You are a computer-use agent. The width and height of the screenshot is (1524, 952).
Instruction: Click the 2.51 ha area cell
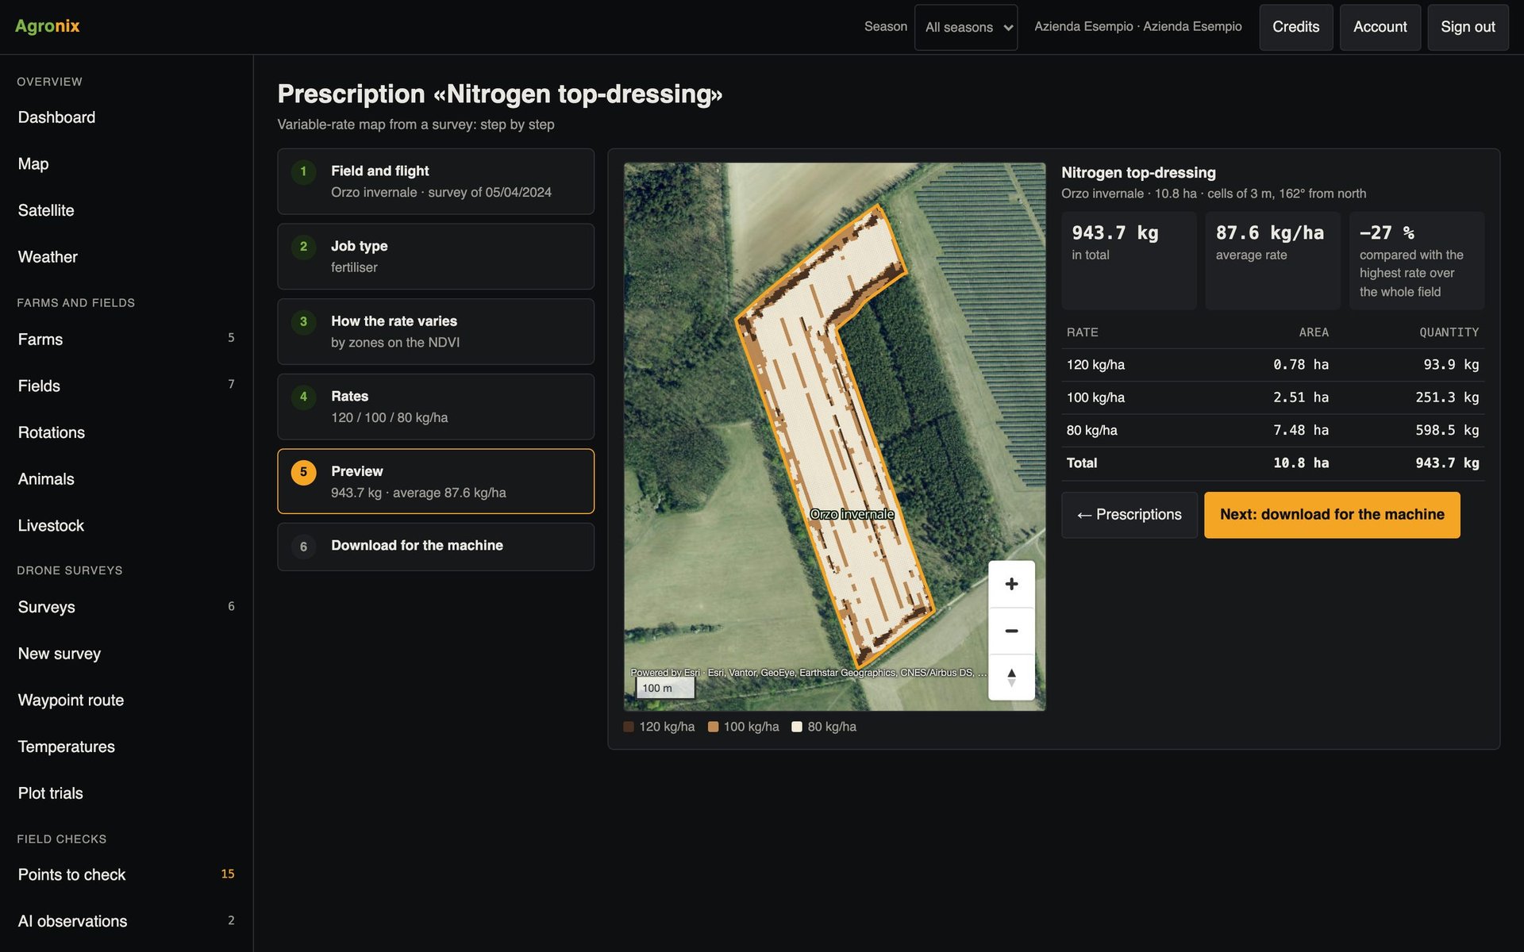[x=1301, y=397]
